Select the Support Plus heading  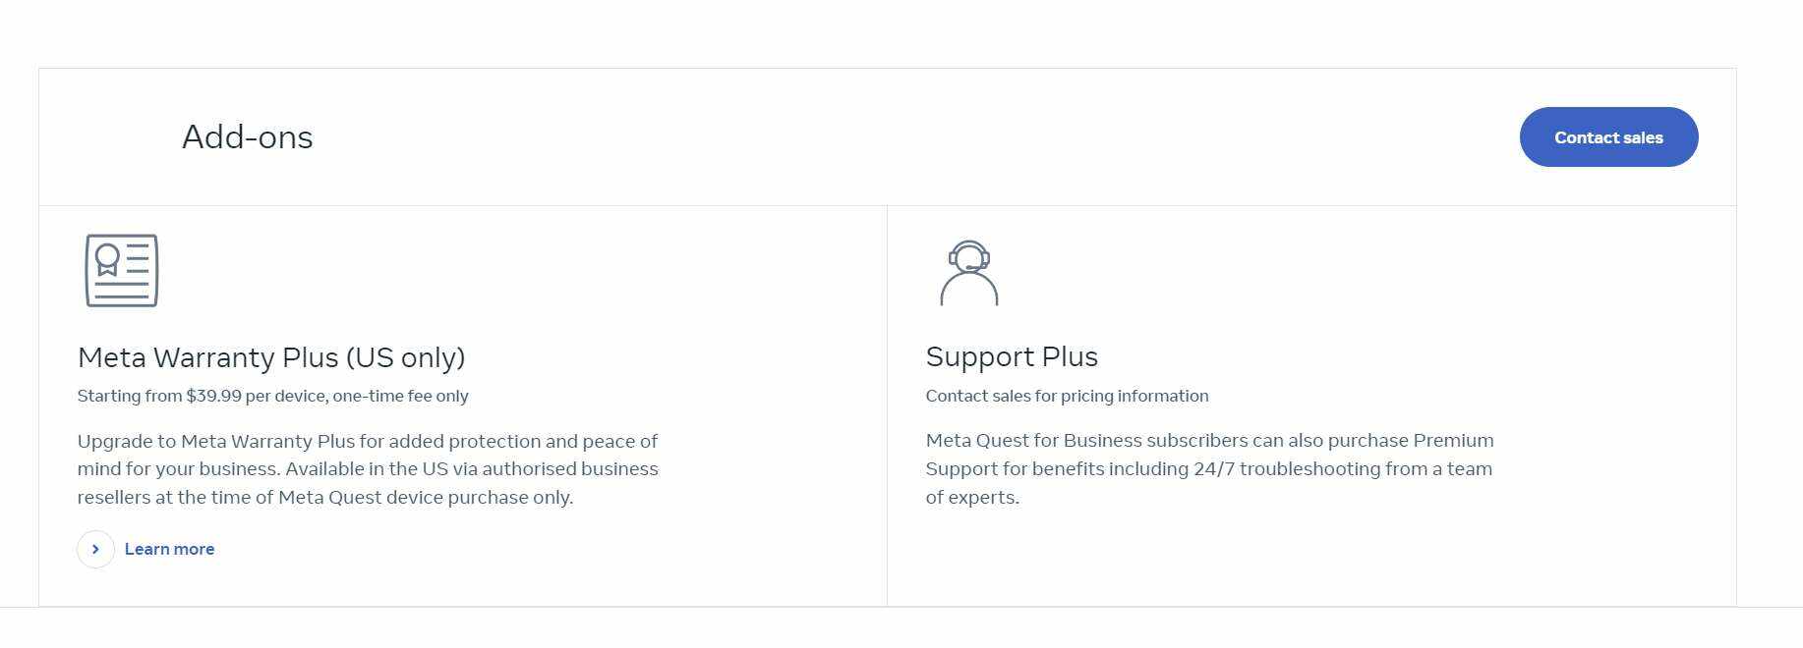pos(1012,357)
